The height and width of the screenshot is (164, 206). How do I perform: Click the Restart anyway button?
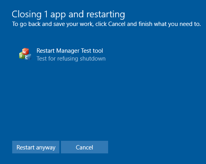(x=36, y=147)
